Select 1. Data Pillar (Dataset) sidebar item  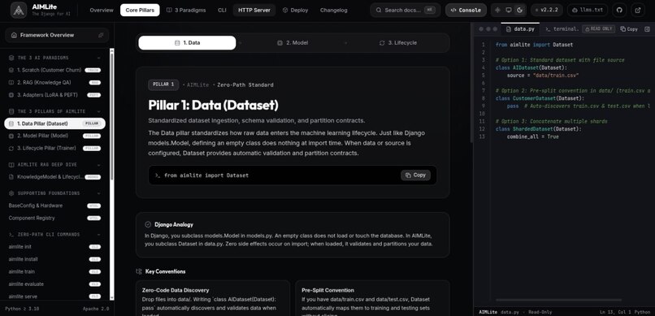(54, 123)
